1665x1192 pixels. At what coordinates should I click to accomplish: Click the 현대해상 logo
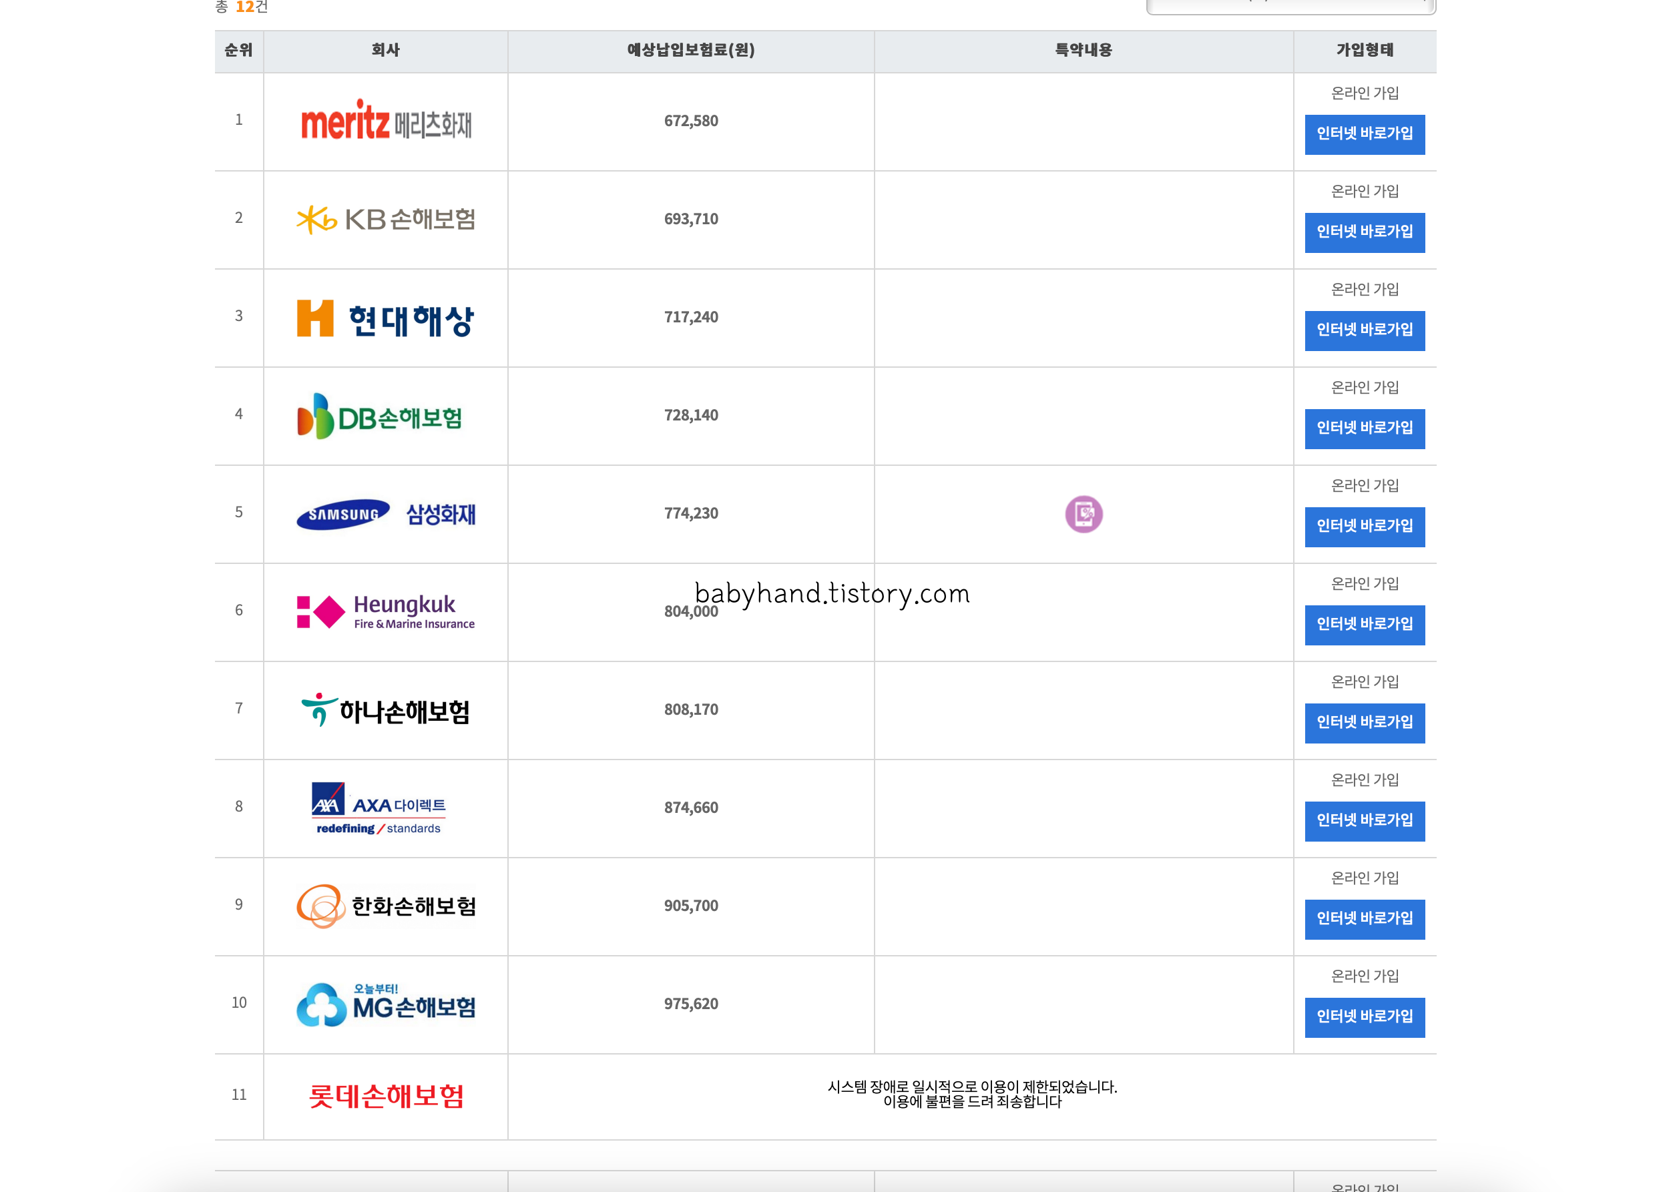(386, 318)
